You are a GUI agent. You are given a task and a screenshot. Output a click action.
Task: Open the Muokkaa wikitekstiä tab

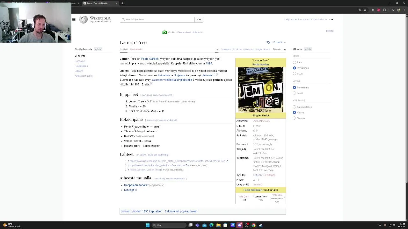pyautogui.click(x=243, y=49)
